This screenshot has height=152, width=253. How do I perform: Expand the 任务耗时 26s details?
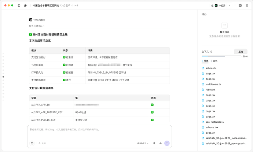(37, 26)
